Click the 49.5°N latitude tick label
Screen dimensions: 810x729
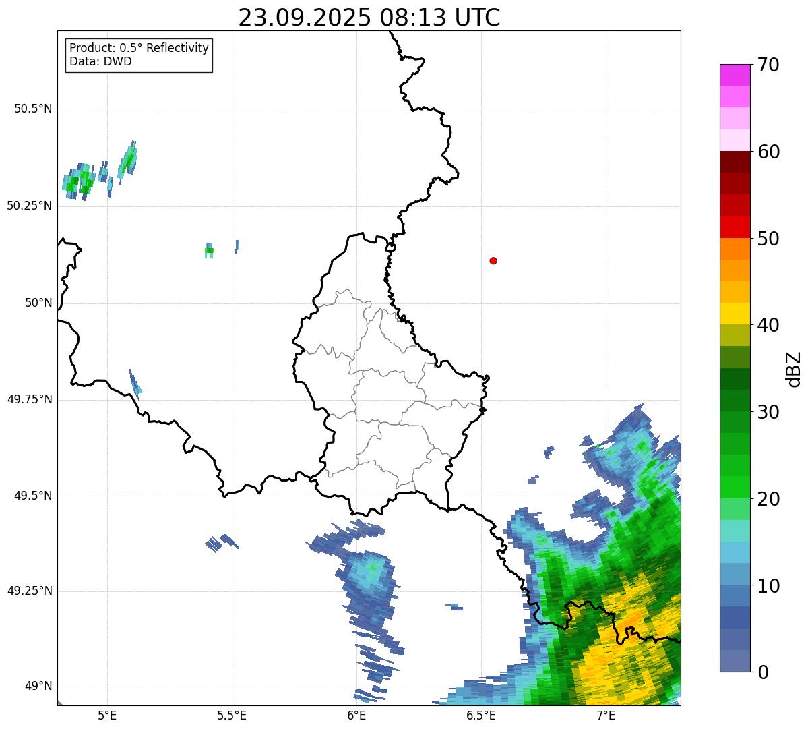click(33, 496)
